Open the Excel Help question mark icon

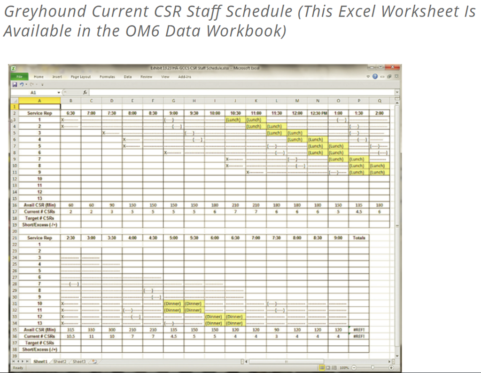tap(375, 77)
